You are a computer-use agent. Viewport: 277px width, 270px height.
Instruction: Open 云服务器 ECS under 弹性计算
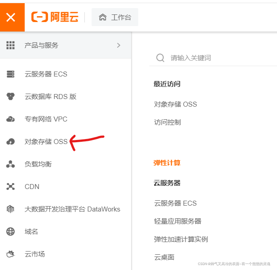(175, 203)
